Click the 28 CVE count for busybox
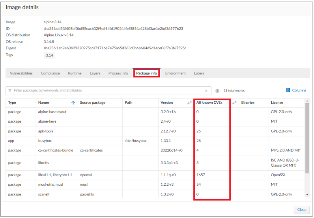The image size is (314, 218). click(x=198, y=141)
